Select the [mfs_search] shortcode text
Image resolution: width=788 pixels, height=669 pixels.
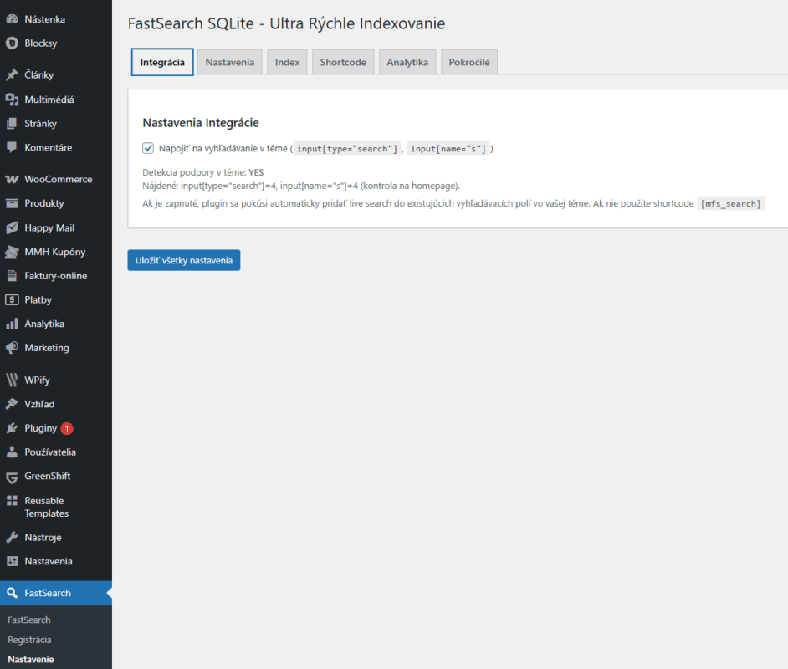coord(732,202)
